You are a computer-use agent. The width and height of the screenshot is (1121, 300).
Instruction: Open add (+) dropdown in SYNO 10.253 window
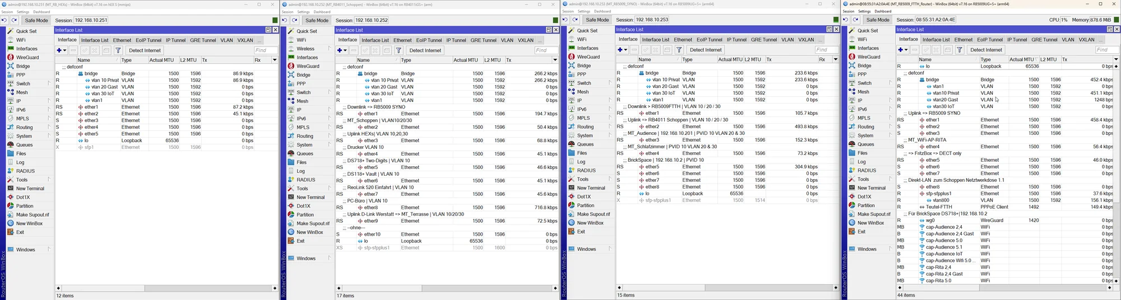click(622, 50)
